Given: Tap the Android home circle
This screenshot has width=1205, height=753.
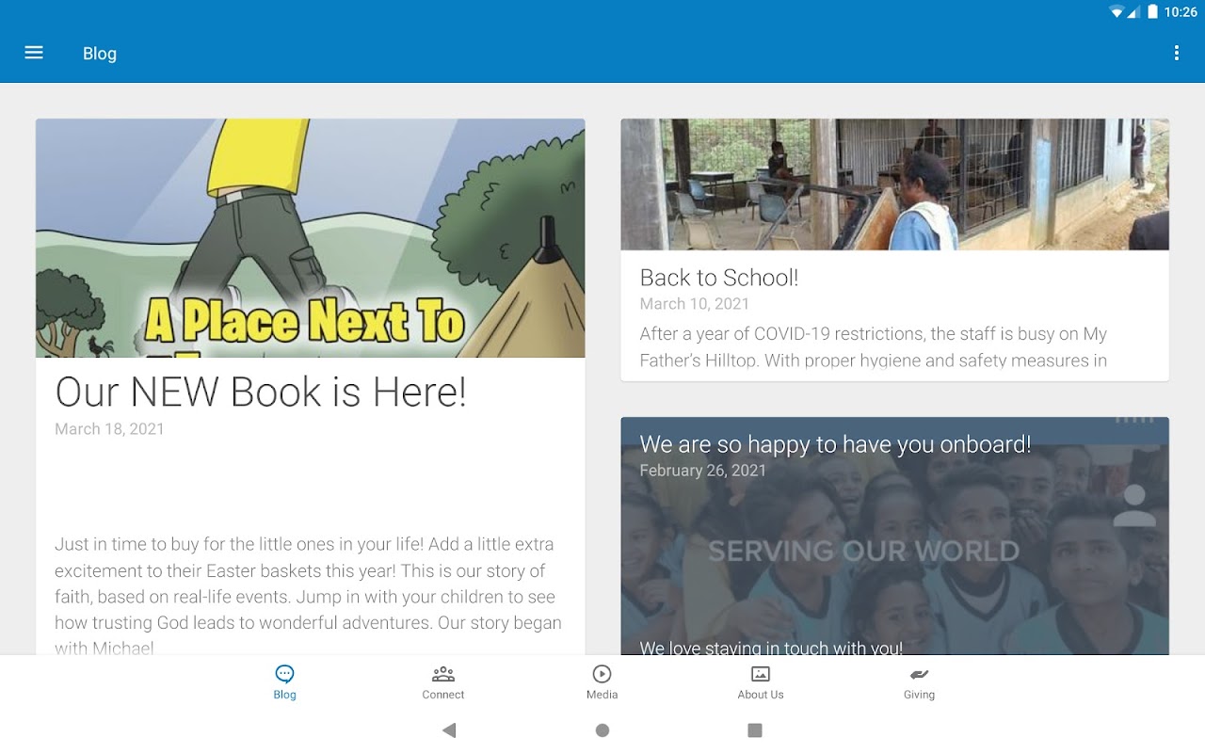Looking at the screenshot, I should 602,730.
